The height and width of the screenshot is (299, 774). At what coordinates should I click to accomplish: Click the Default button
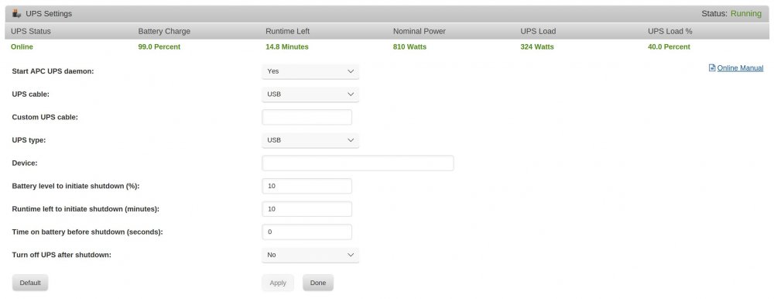[30, 283]
